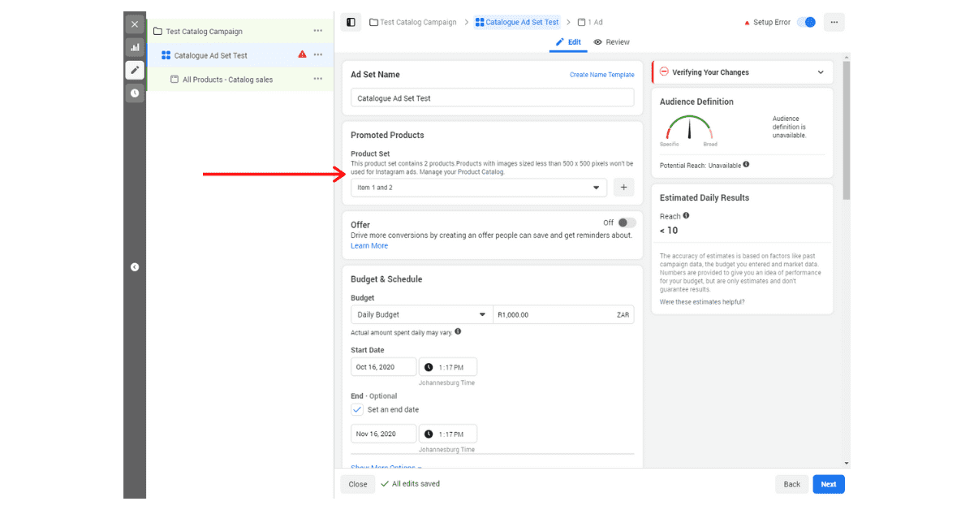Open the Daily Budget type dropdown
Screen dimensions: 974x510
pos(421,314)
